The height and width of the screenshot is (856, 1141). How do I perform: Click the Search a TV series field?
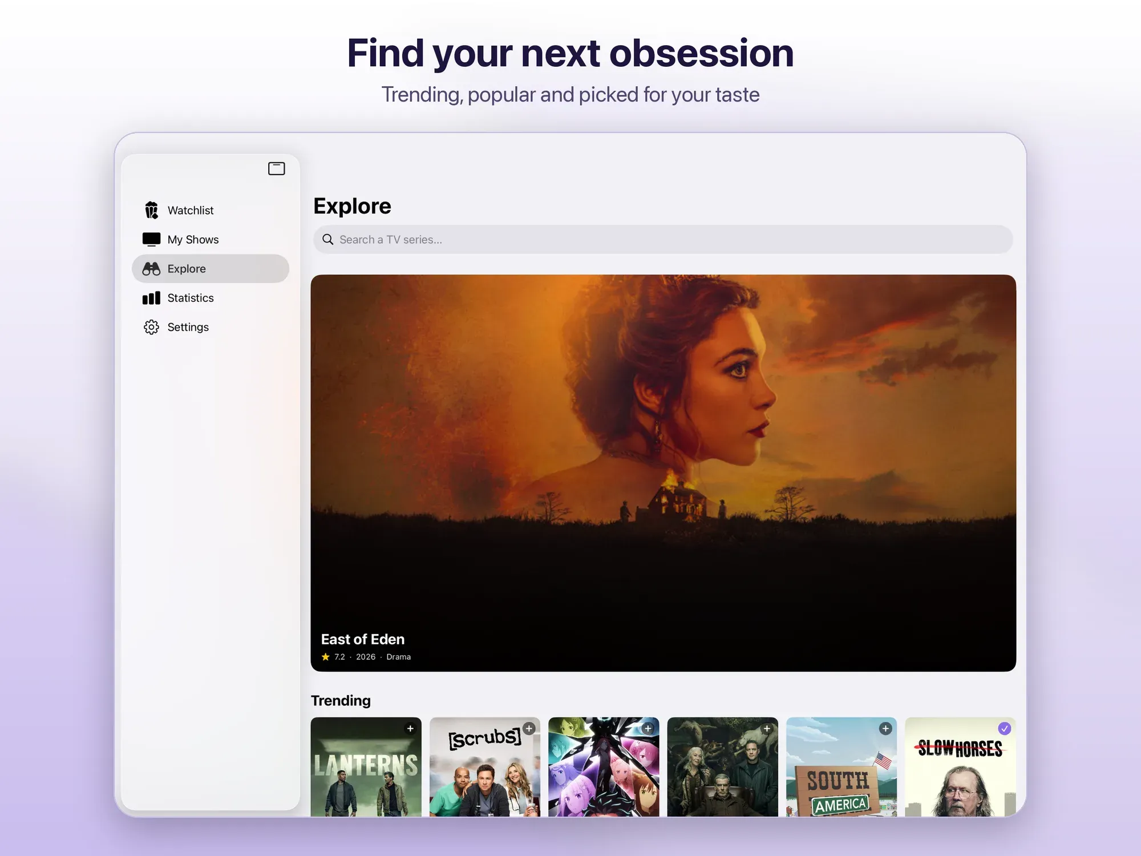click(663, 240)
